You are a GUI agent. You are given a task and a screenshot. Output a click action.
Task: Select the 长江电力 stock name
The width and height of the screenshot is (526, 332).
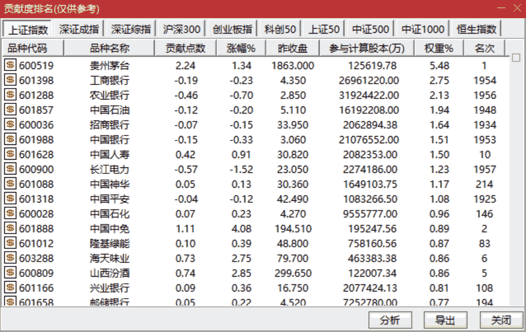[x=109, y=169]
